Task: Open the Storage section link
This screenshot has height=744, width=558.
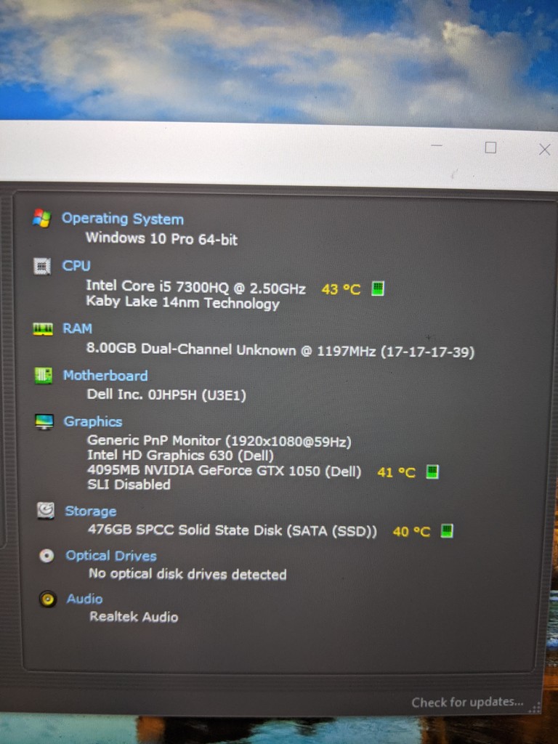Action: [91, 511]
